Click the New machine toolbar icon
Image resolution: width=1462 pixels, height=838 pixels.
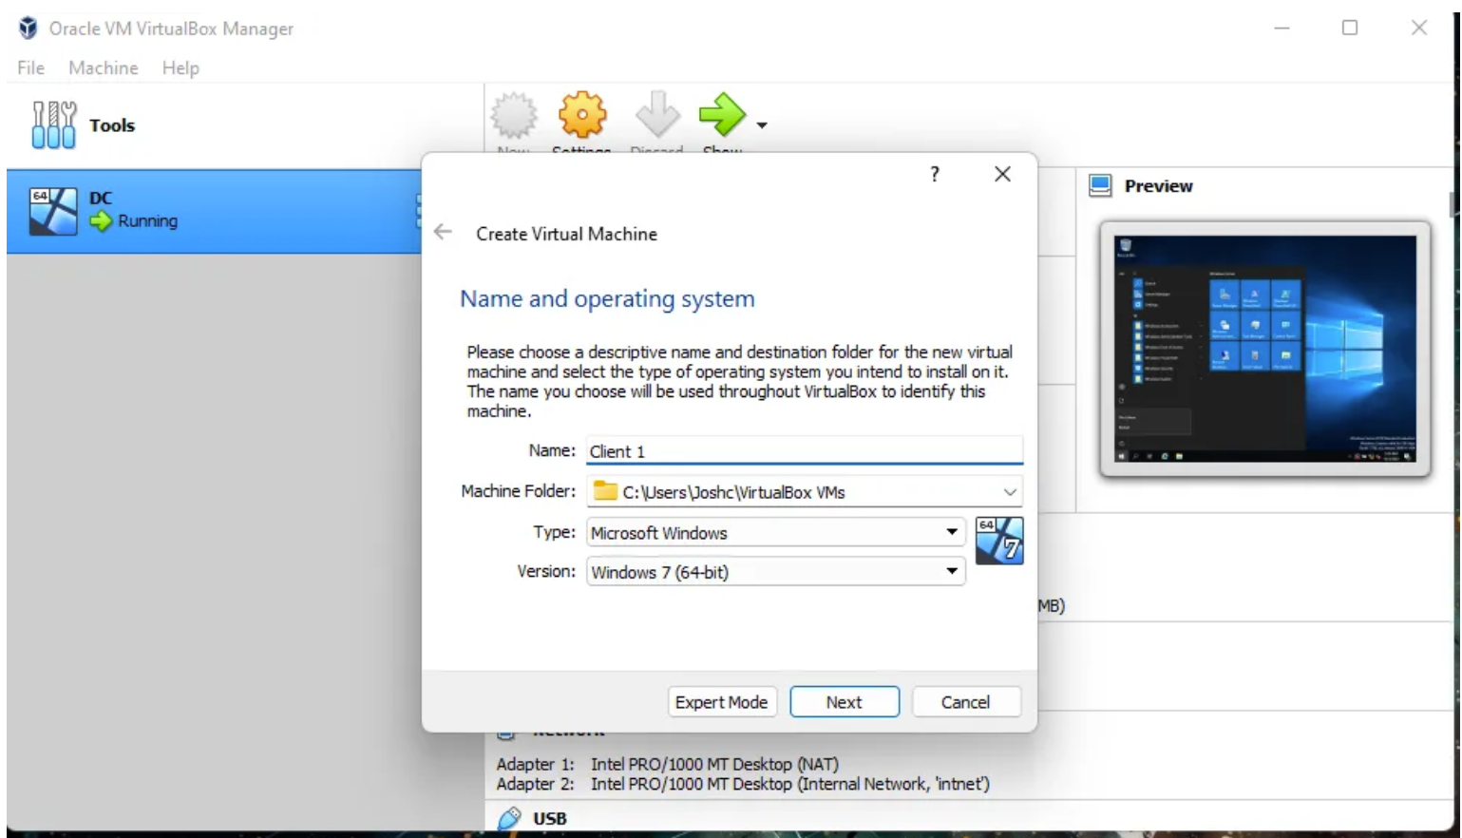coord(514,115)
